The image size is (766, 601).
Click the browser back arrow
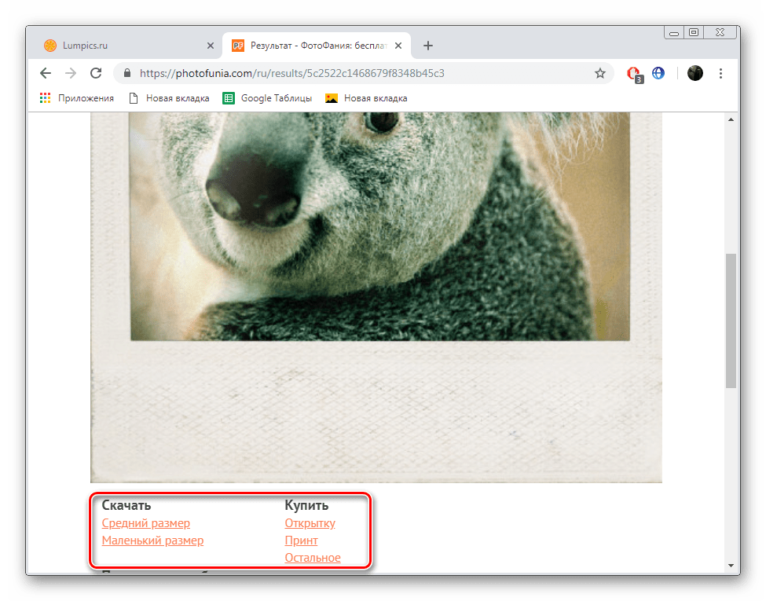tap(46, 73)
